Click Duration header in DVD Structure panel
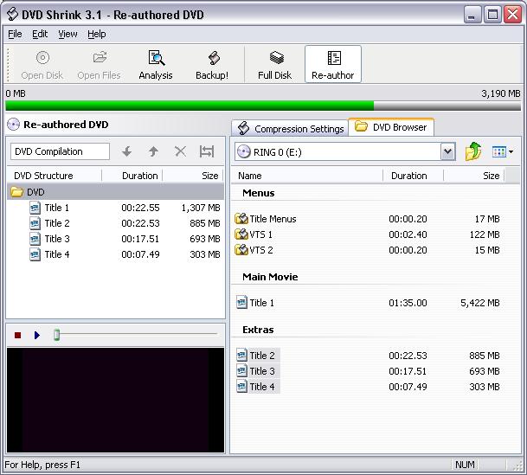 132,176
